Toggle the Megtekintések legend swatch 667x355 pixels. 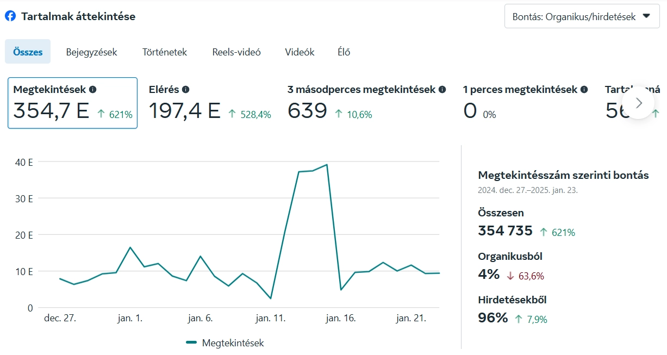tap(191, 342)
